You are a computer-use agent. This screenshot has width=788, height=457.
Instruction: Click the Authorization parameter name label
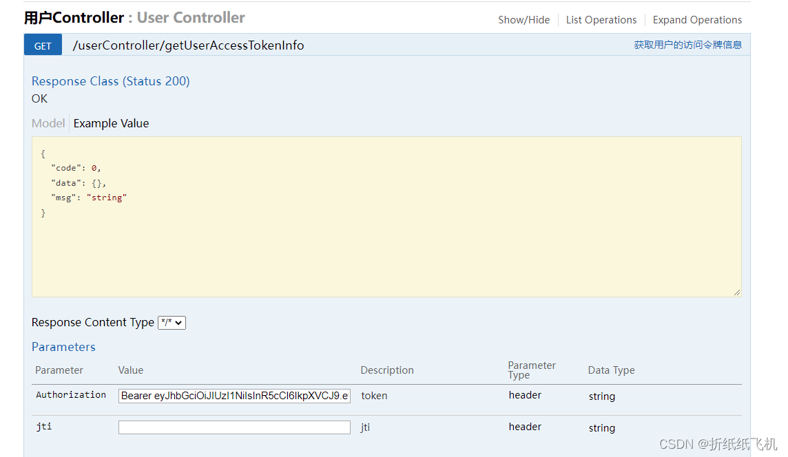[x=71, y=395]
